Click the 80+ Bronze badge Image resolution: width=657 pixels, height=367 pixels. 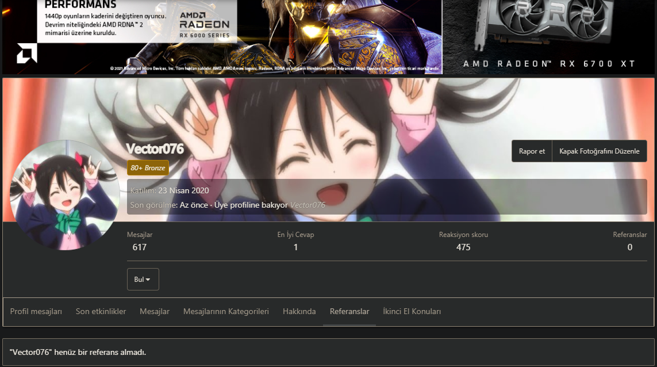click(x=148, y=168)
